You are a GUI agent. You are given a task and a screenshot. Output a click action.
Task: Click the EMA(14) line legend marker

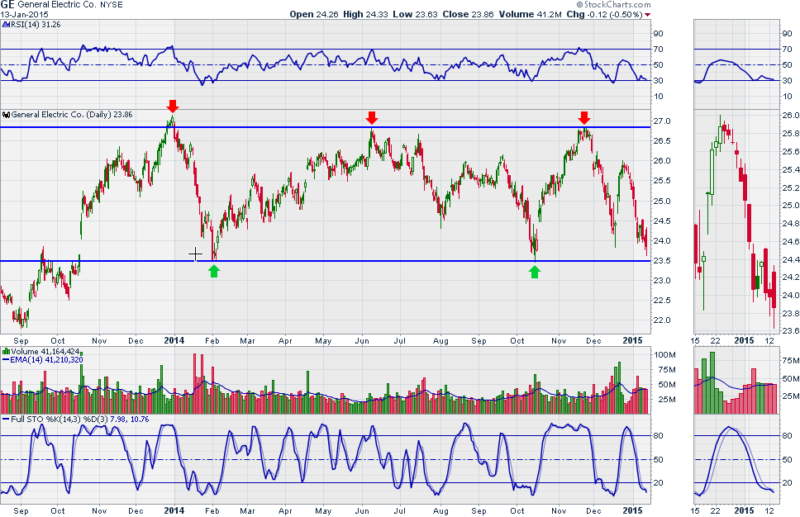(x=6, y=360)
